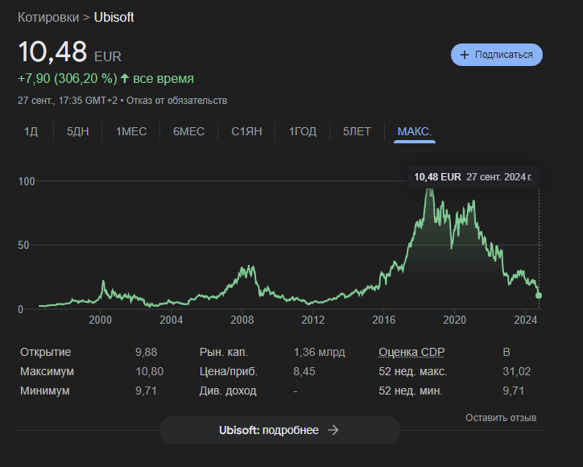This screenshot has height=467, width=583.
Task: Click the 2018 peak on price chart
Action: click(430, 190)
